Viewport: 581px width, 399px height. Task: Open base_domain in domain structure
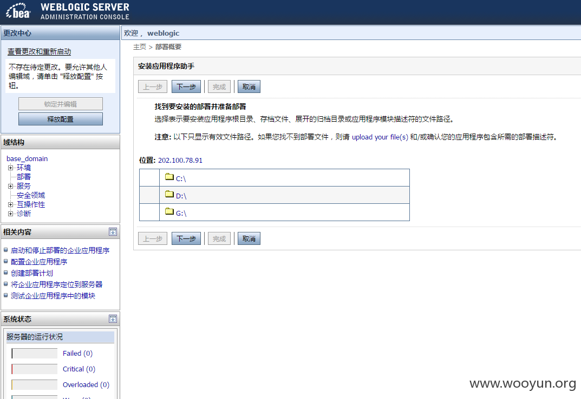pyautogui.click(x=27, y=158)
